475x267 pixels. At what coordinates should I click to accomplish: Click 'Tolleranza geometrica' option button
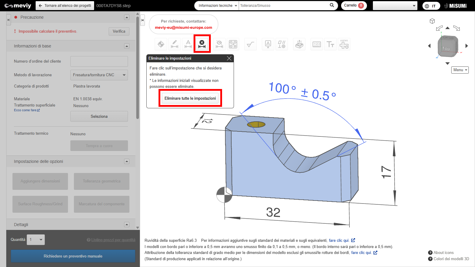(102, 181)
